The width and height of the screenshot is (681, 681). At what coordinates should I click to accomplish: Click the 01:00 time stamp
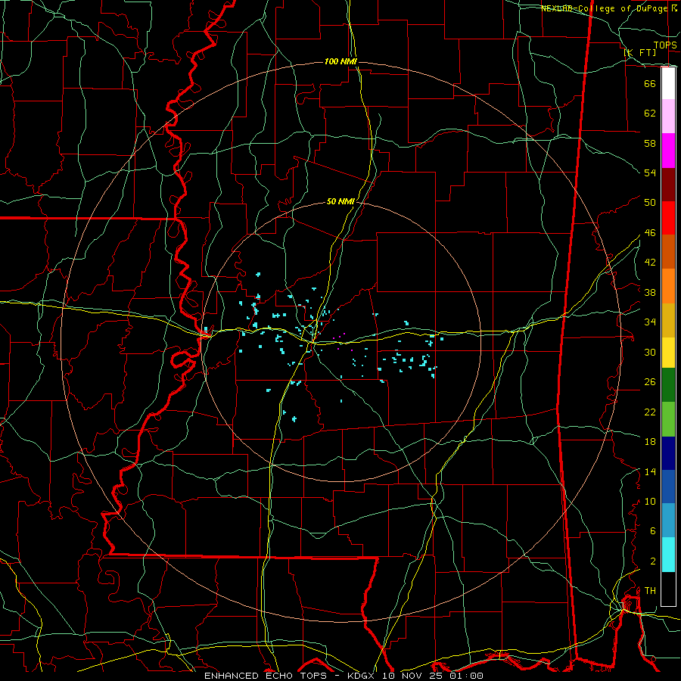coord(467,676)
